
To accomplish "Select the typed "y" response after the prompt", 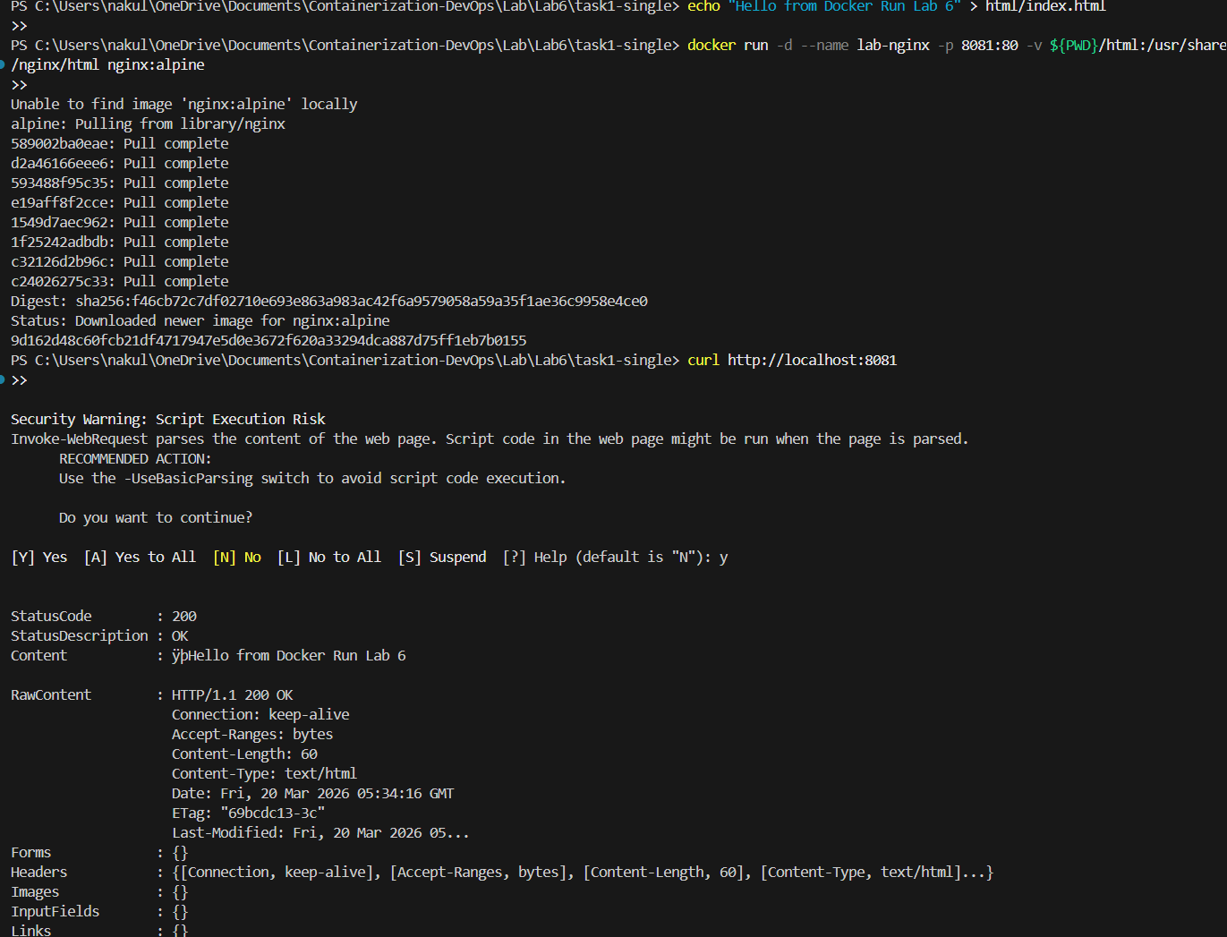I will click(723, 557).
